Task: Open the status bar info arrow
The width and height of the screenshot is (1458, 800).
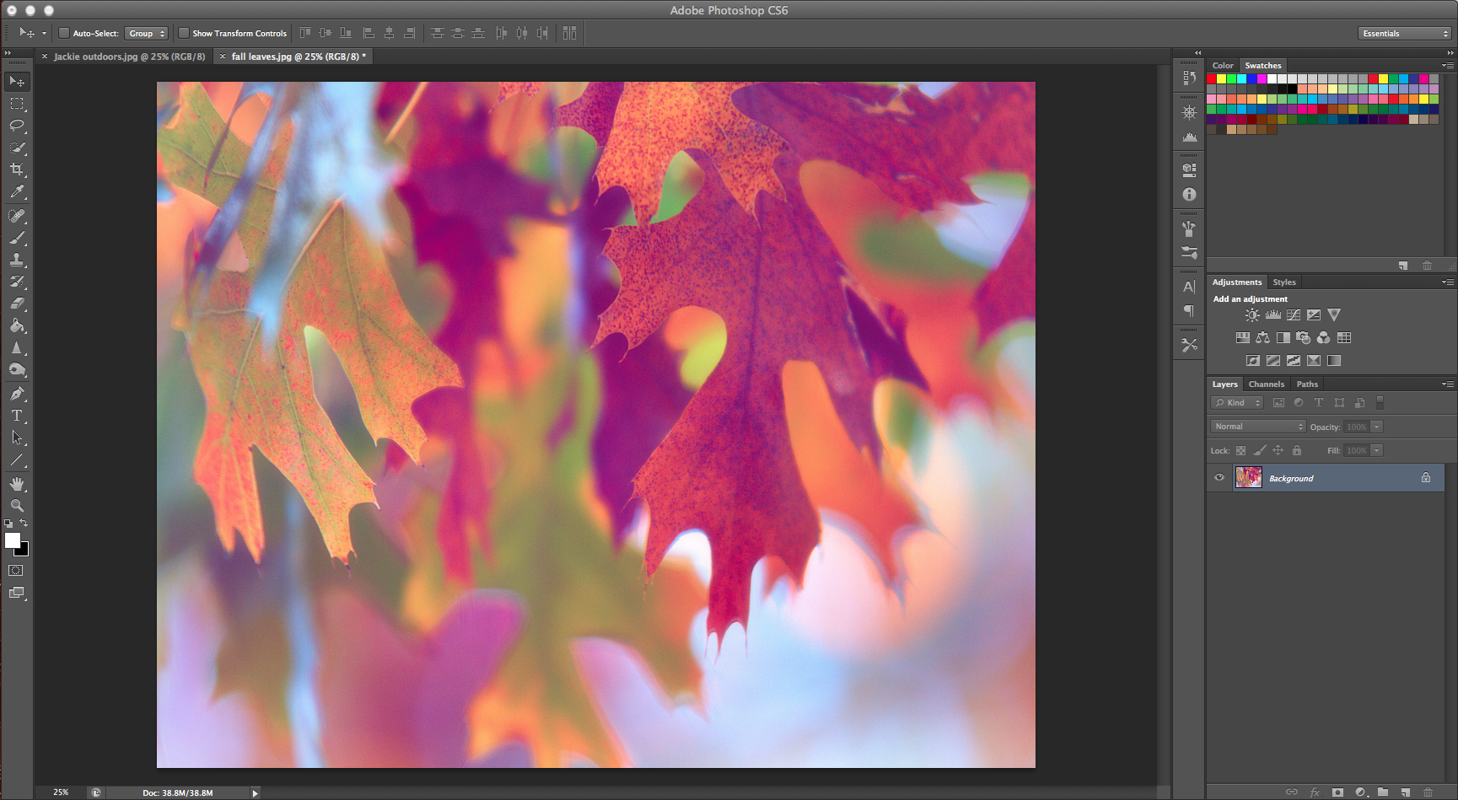Action: (255, 793)
